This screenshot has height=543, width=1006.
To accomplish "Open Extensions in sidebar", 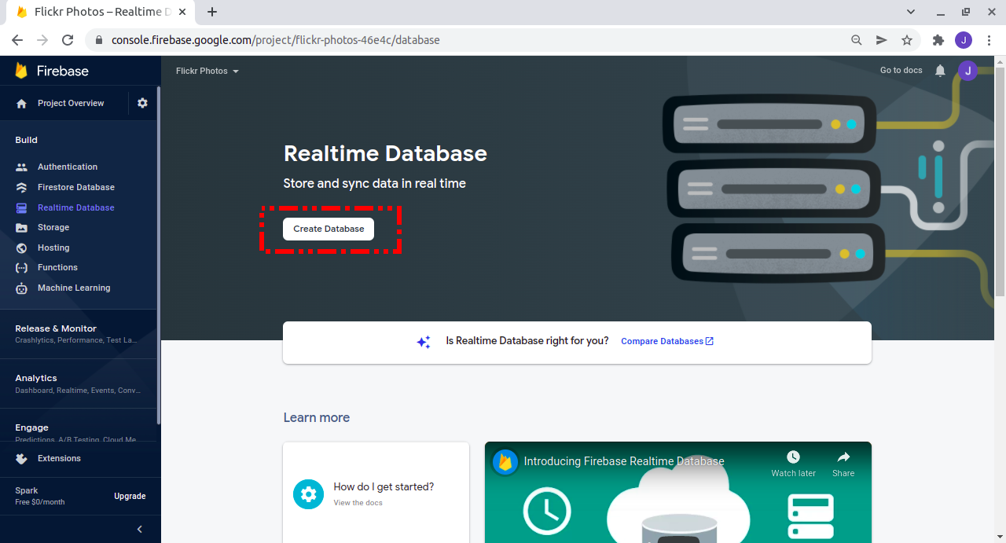I will click(x=59, y=458).
